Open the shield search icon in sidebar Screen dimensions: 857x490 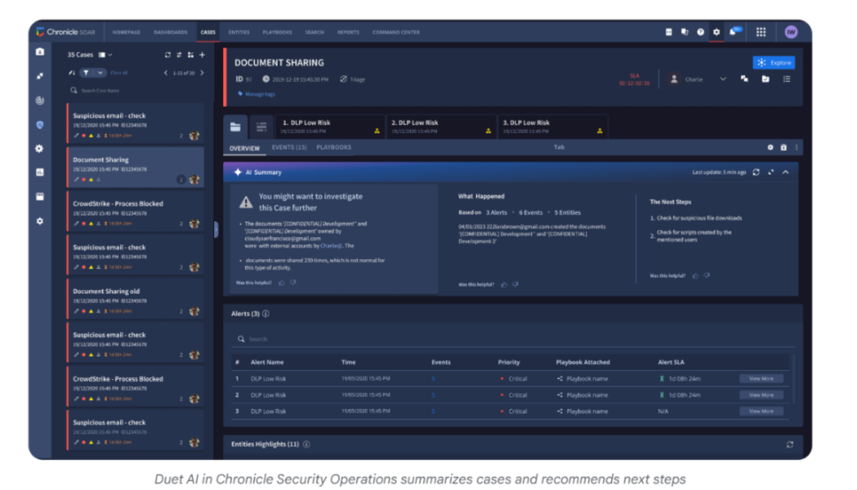pos(40,124)
